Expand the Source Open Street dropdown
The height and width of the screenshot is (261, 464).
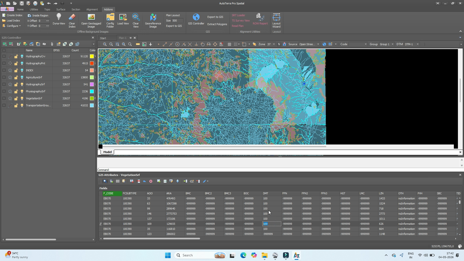[309, 44]
